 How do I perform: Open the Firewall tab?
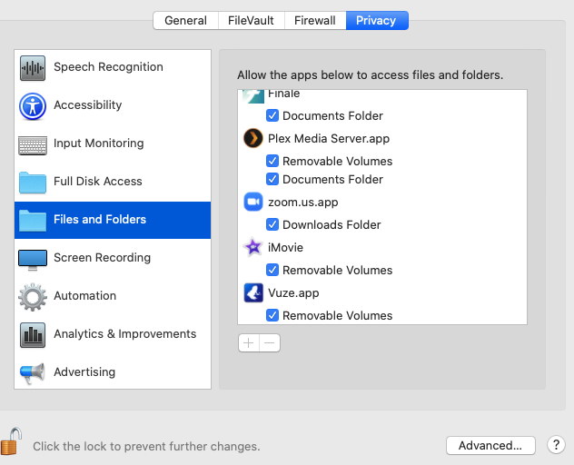315,21
